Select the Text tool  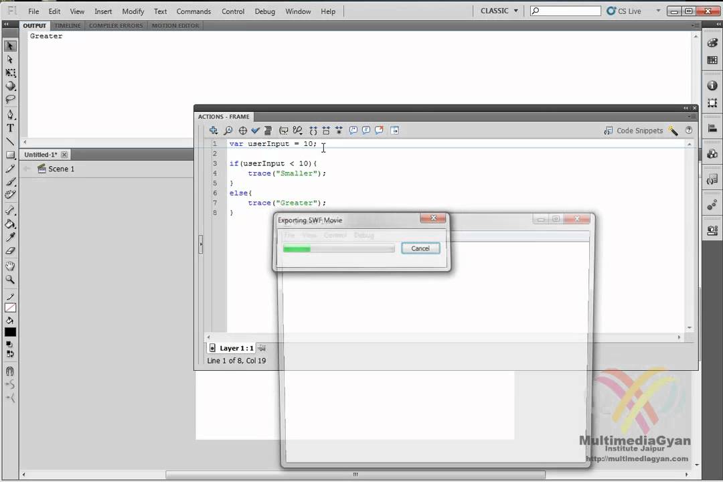(x=10, y=128)
